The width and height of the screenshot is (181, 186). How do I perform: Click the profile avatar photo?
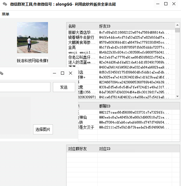click(x=32, y=38)
